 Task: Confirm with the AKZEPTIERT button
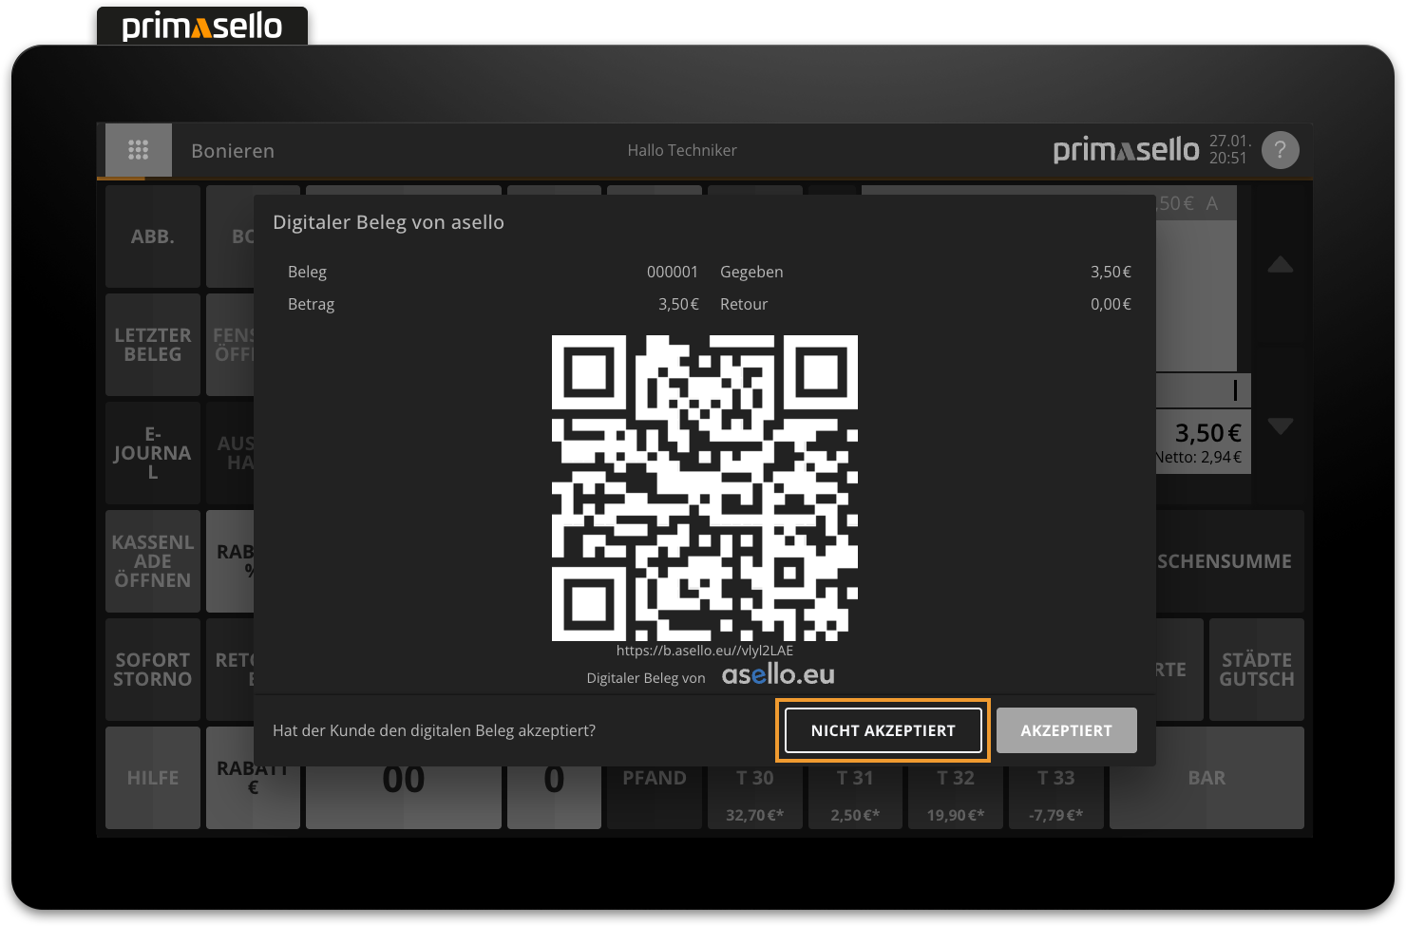1066,730
